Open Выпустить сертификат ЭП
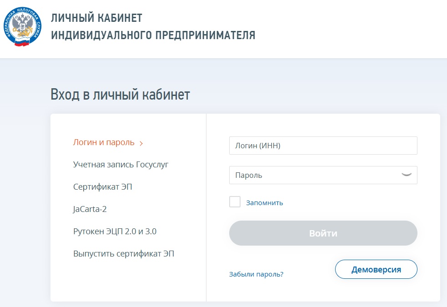This screenshot has width=447, height=307. 124,254
